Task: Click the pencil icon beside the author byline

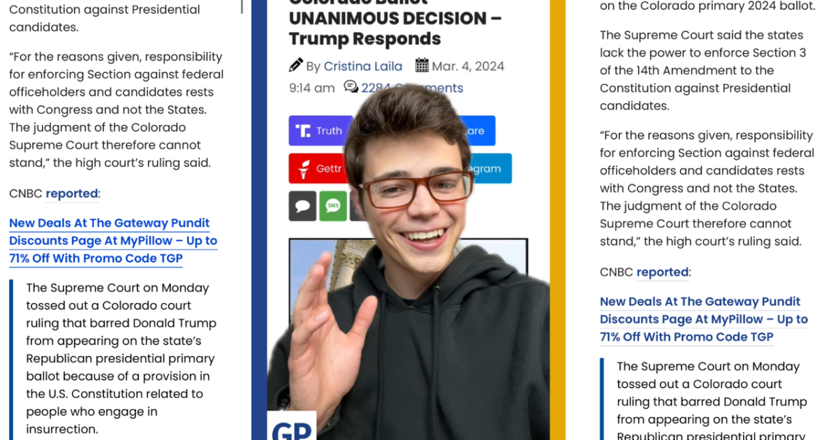Action: tap(296, 65)
